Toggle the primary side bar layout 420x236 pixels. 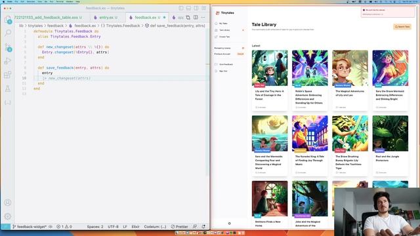181,9
